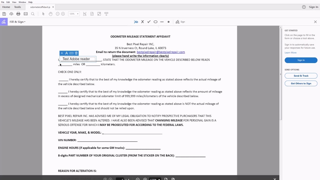Open the Find text magnifier icon
This screenshot has width=320, height=180.
33,14
